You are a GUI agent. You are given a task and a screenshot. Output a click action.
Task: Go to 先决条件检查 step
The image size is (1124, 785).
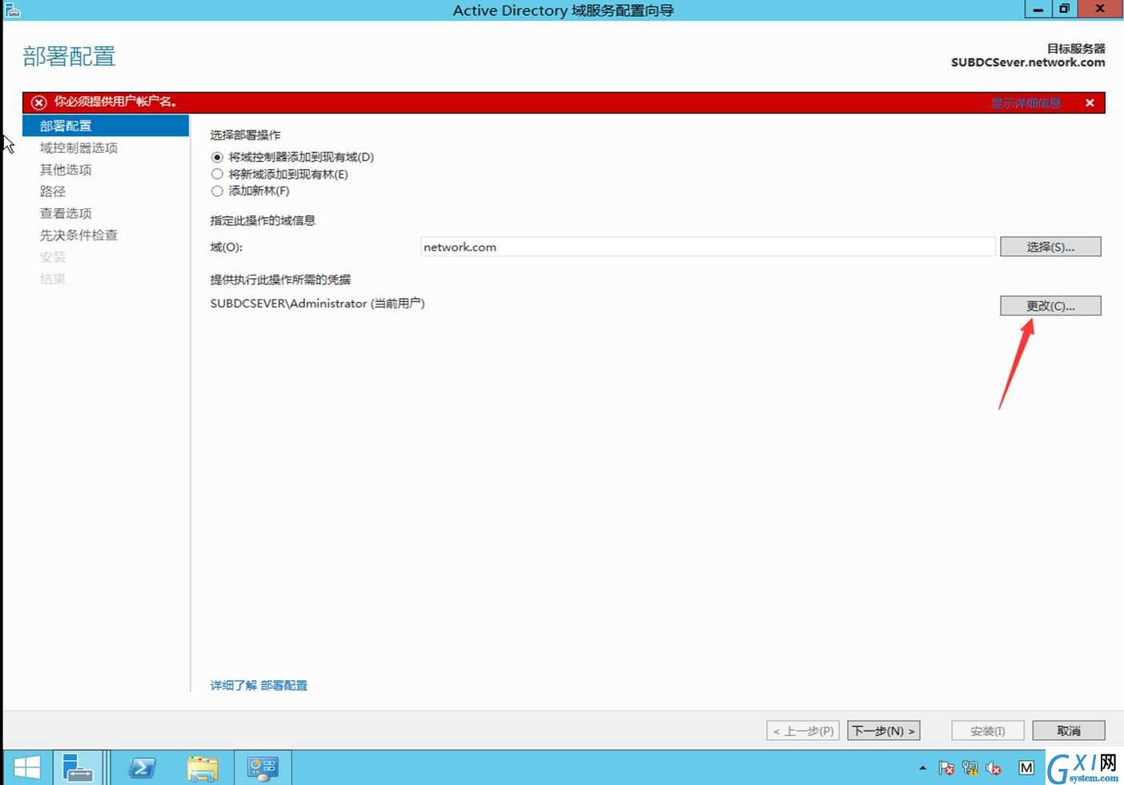(x=78, y=235)
